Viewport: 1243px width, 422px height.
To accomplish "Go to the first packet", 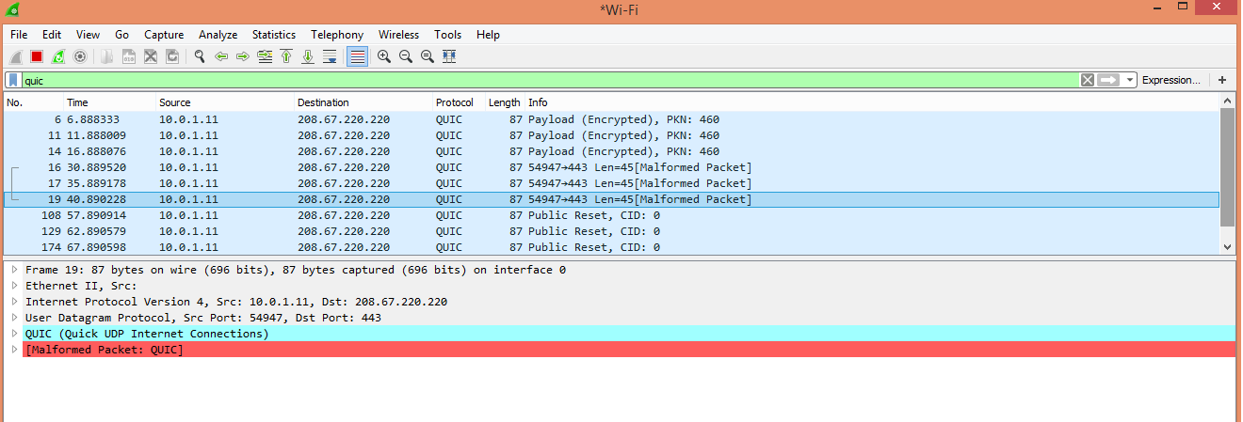I will coord(286,56).
